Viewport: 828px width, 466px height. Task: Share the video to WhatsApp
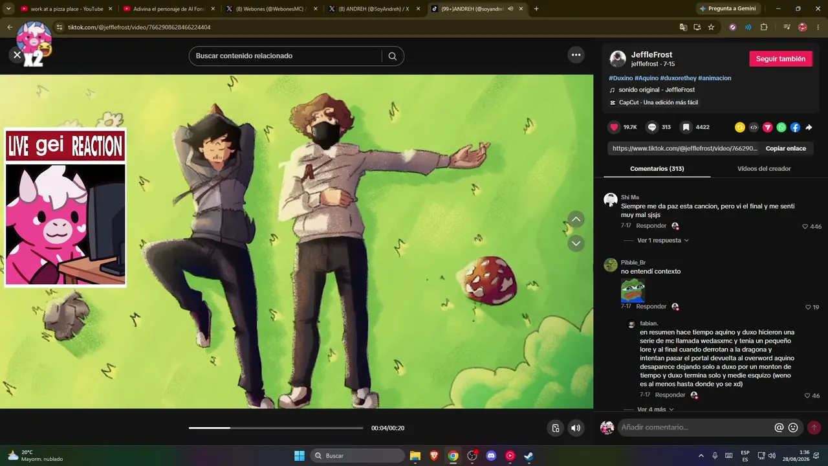point(781,128)
